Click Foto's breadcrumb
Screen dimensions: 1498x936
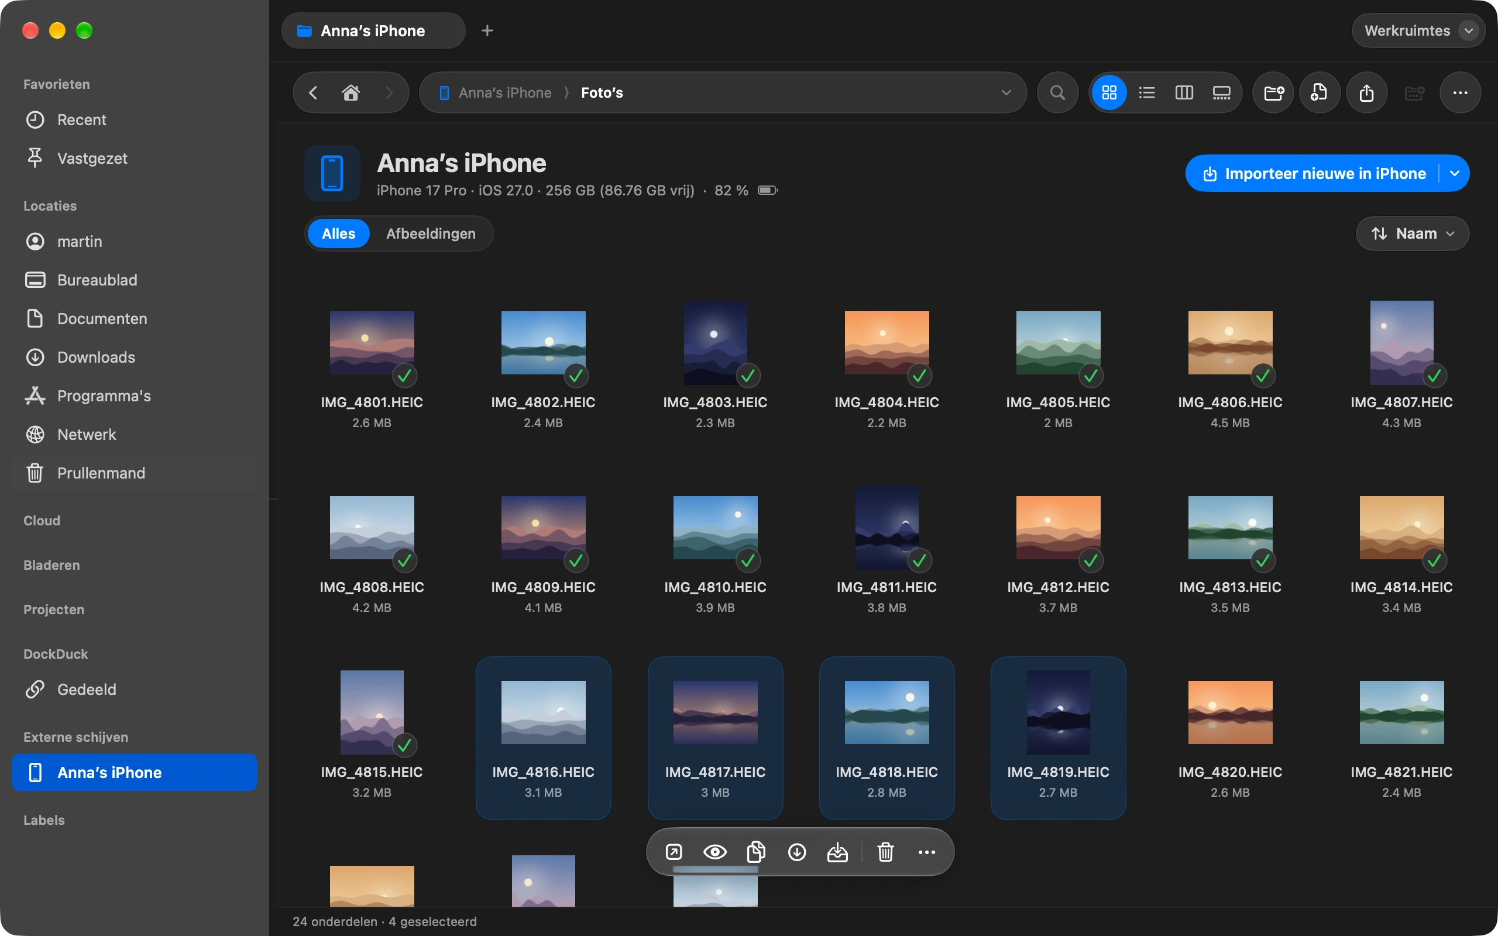click(602, 93)
